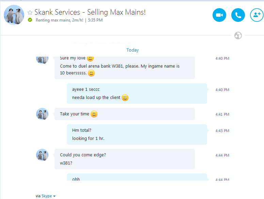Start a voice call
Image resolution: width=264 pixels, height=199 pixels.
point(238,15)
